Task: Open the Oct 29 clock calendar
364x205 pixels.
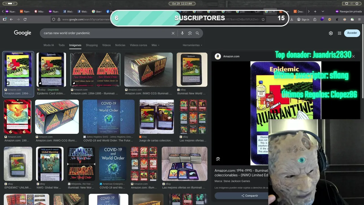Action: (182, 3)
